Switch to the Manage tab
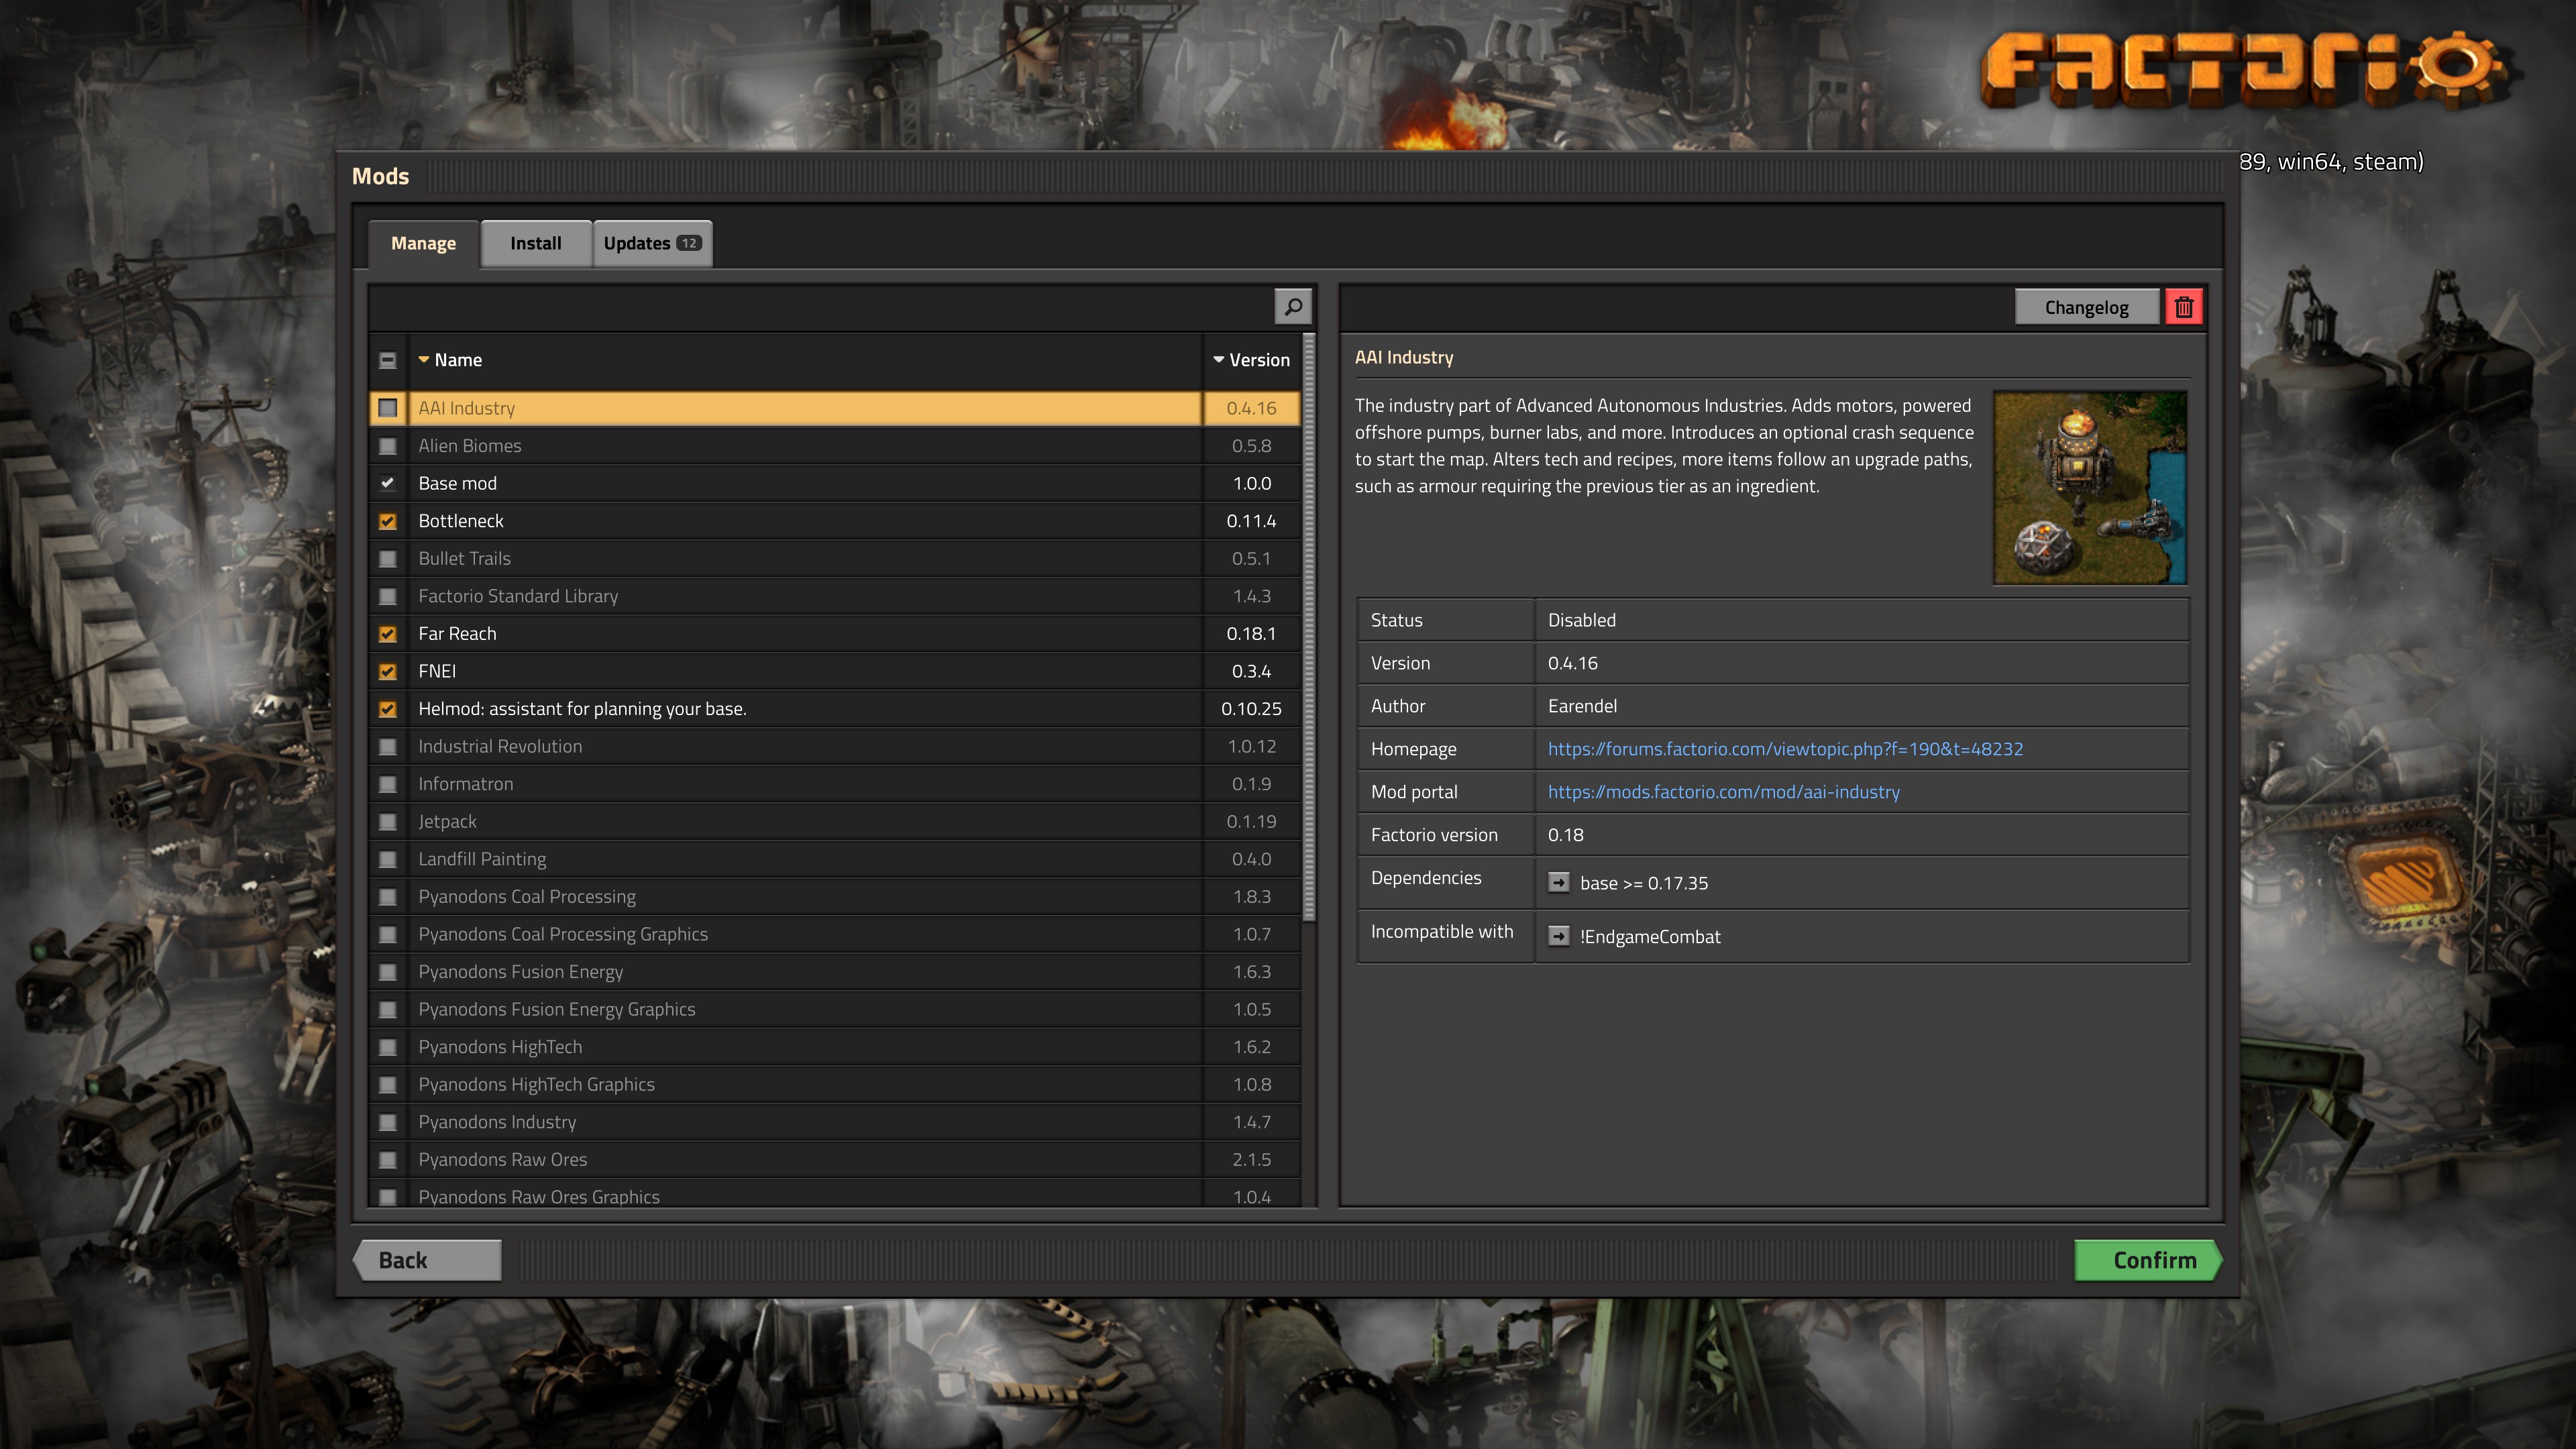 423,243
